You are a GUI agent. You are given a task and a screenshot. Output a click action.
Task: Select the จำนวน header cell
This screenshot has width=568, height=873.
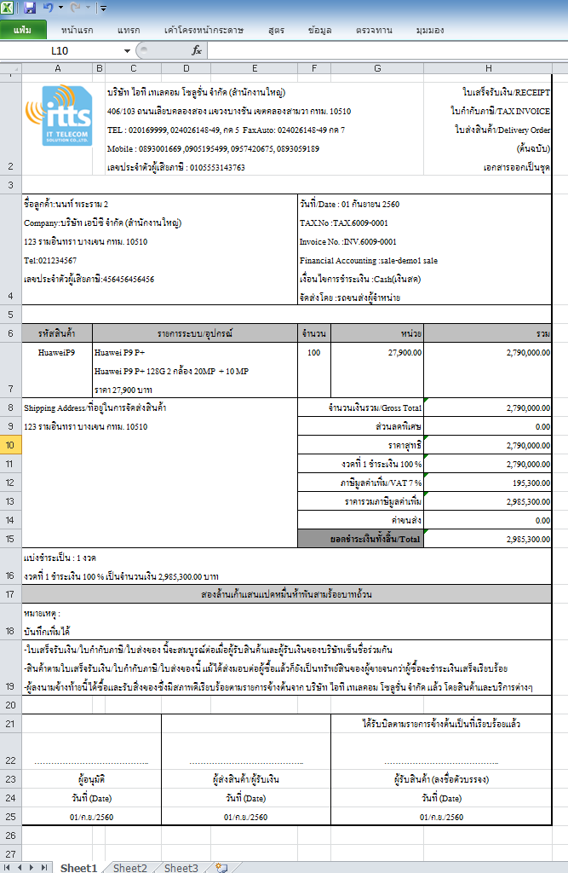point(314,333)
